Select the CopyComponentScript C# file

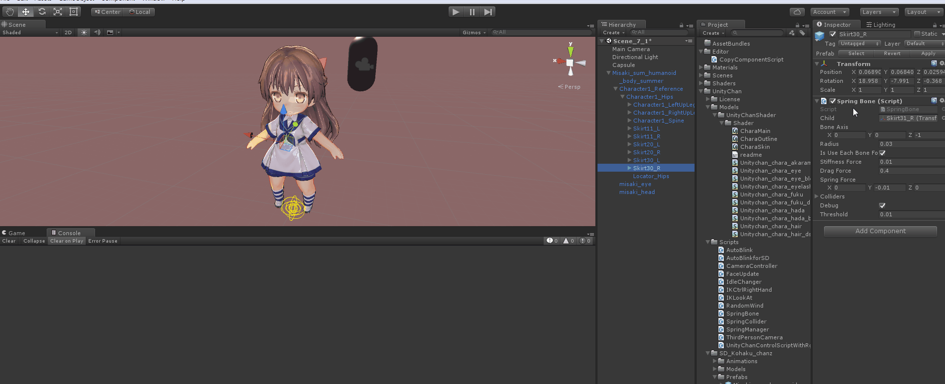748,60
